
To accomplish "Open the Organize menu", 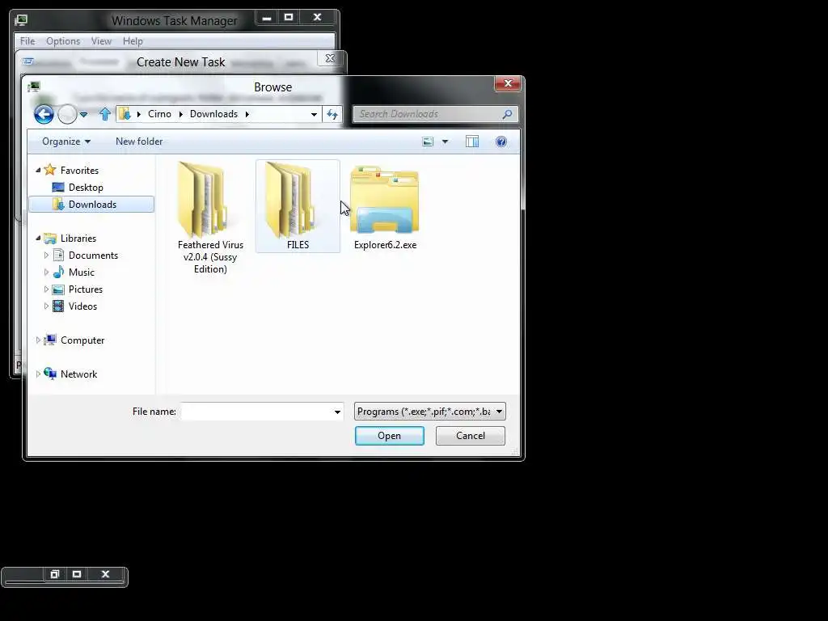I will point(66,142).
